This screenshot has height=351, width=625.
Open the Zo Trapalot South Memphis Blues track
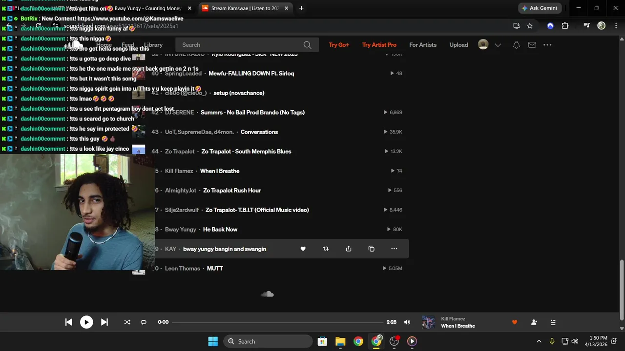coord(246,152)
